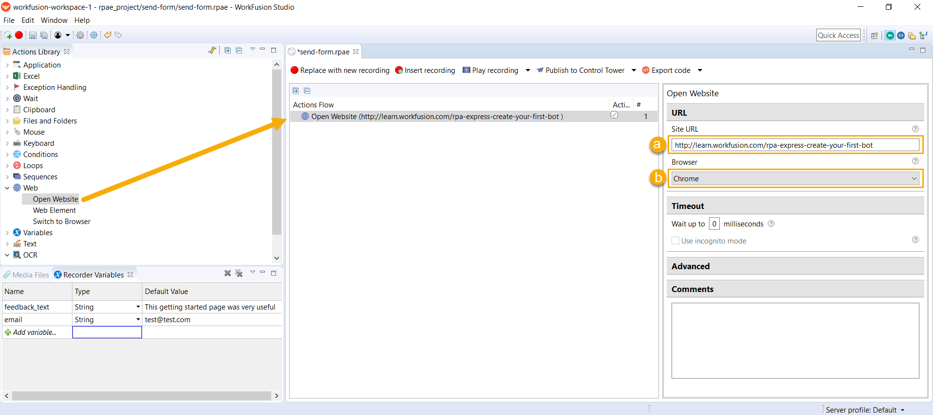933x415 pixels.
Task: Click the help icon for incognito mode
Action: pyautogui.click(x=916, y=240)
